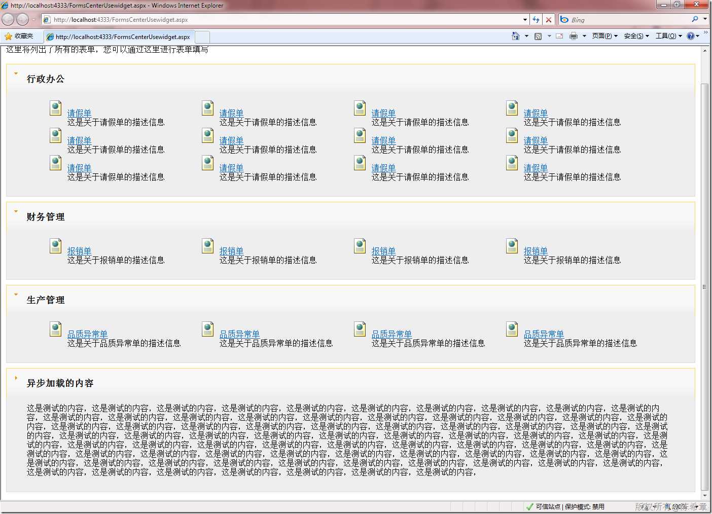
Task: Click the document icon beside the rightmost 品质异常单
Action: coord(512,329)
